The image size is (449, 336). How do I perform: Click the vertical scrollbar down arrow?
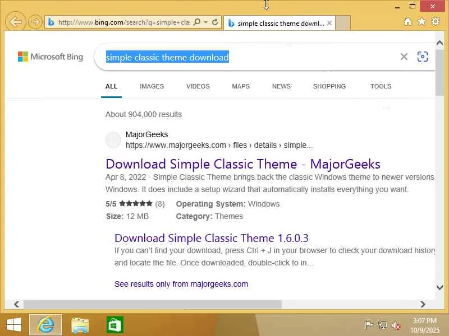coord(439,287)
